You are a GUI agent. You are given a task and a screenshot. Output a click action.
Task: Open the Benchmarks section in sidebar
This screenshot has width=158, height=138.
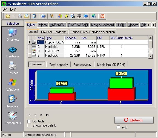[x=13, y=118]
